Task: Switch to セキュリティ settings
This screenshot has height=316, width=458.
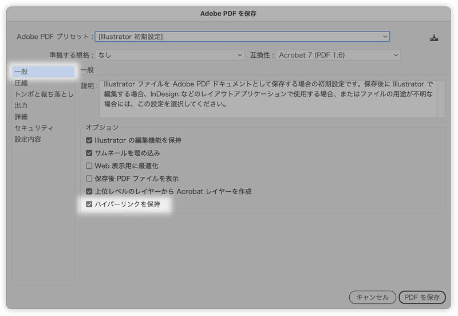Action: (x=44, y=128)
